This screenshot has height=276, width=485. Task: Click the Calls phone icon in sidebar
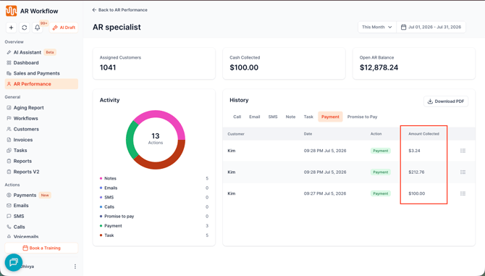tap(9, 227)
